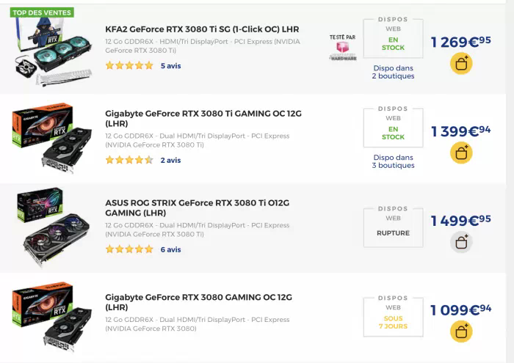The image size is (514, 363).
Task: Open '2 avis' reviews for Gigabyte card
Action: pos(170,160)
